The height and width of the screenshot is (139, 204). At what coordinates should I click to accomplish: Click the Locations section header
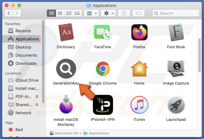13,73
